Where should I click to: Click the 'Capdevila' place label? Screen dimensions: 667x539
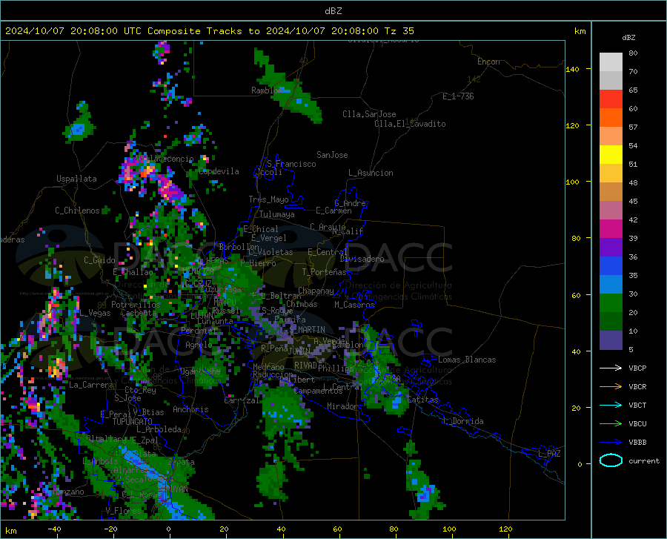219,171
